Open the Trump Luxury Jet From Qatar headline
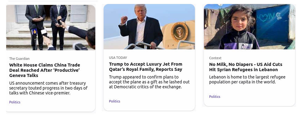 (x=146, y=67)
